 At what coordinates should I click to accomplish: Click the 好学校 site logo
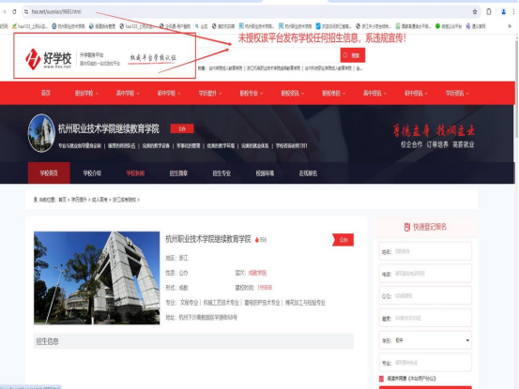click(48, 59)
